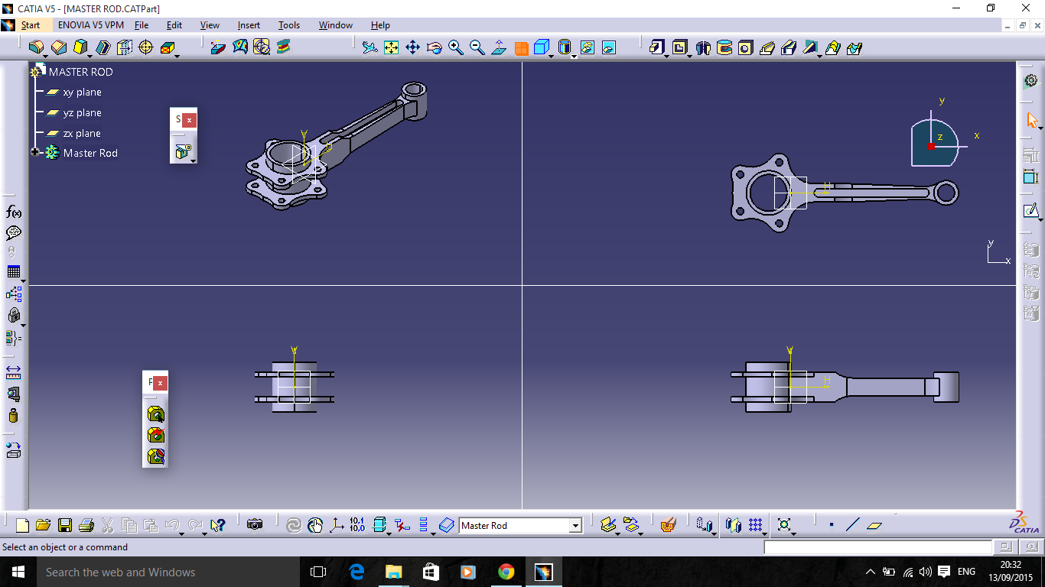This screenshot has height=587, width=1045.
Task: Click the Print icon
Action: point(86,525)
